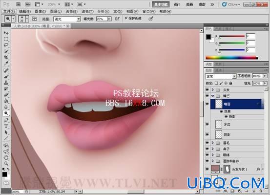Select the Clone Stamp tool
This screenshot has height=195, width=270.
[6, 83]
